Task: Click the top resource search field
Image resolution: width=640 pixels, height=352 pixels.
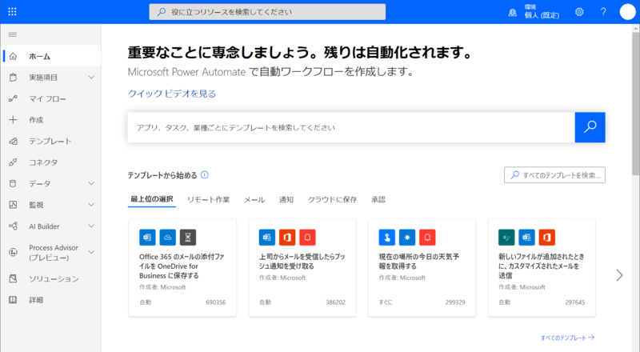Action: [267, 12]
